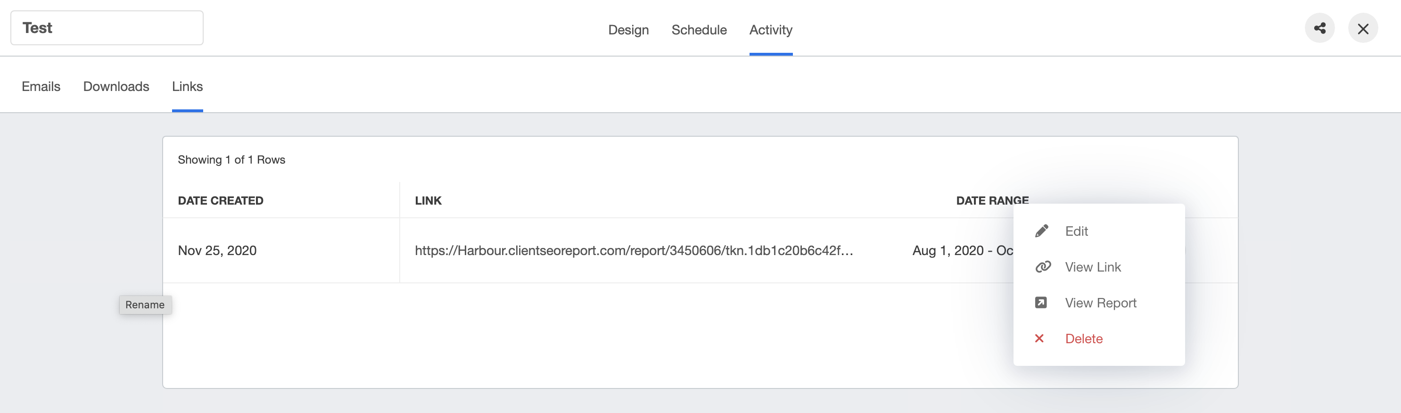Click the share icon near top right

coord(1320,28)
